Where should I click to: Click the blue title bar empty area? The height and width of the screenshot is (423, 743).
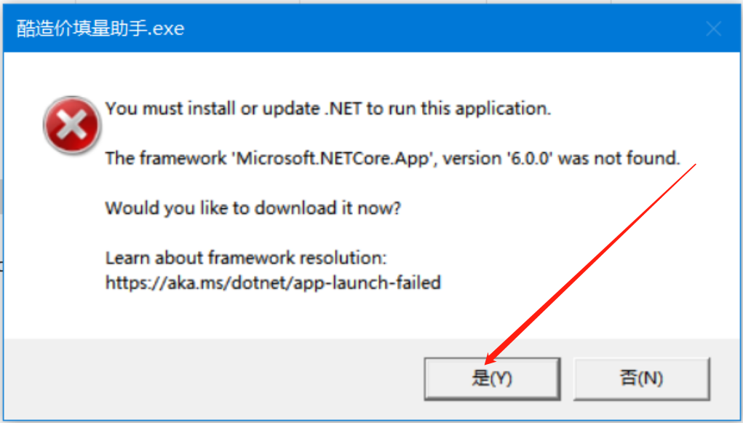(x=437, y=29)
